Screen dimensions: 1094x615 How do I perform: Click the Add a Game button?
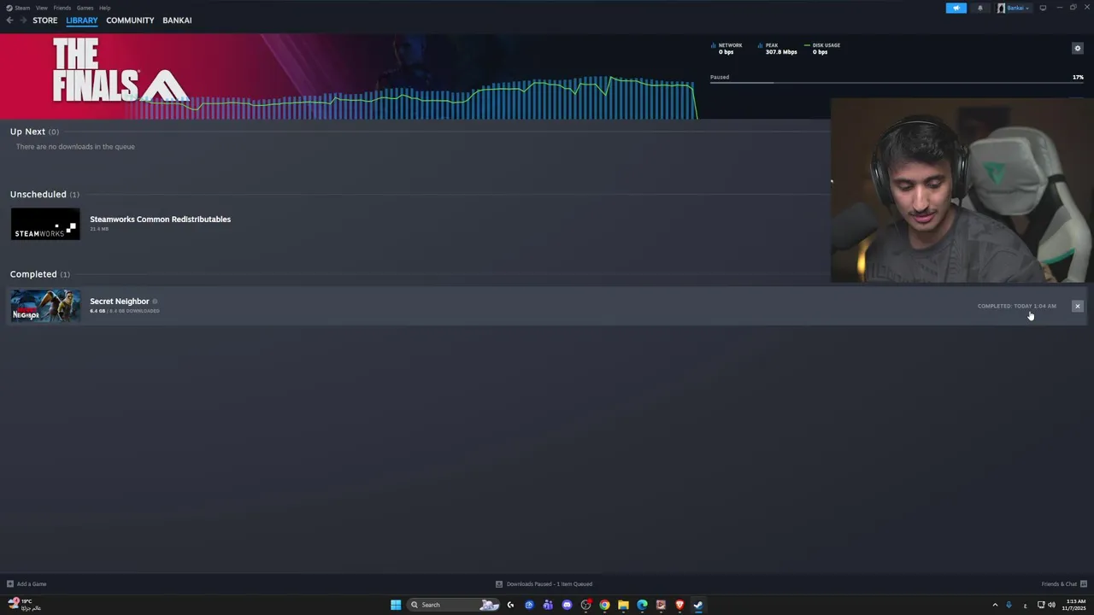tap(26, 584)
